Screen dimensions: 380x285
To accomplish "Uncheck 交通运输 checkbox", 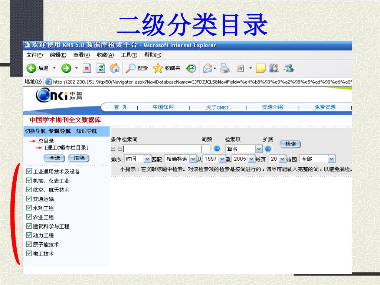I will coord(29,199).
